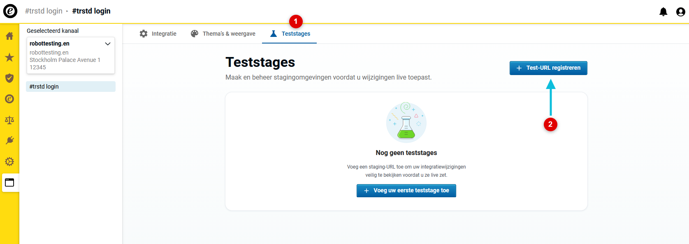Switch to the Integratie tab
The image size is (689, 244).
click(x=158, y=34)
